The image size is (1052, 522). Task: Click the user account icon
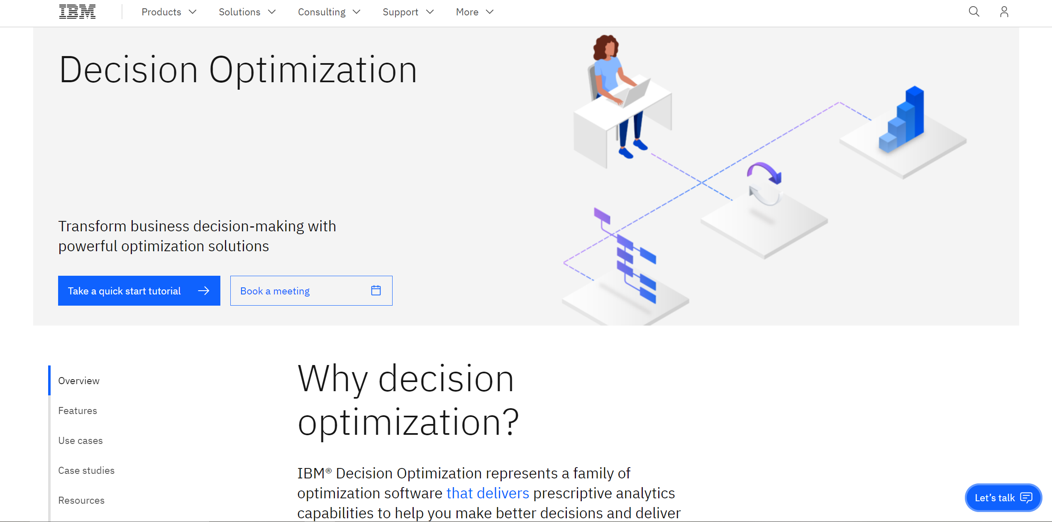[1004, 12]
